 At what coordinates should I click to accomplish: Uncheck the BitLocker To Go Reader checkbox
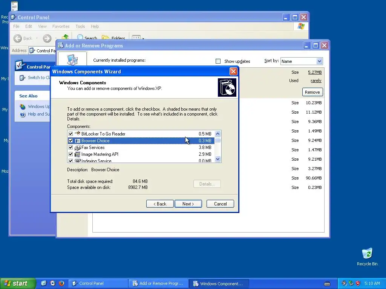(70, 134)
